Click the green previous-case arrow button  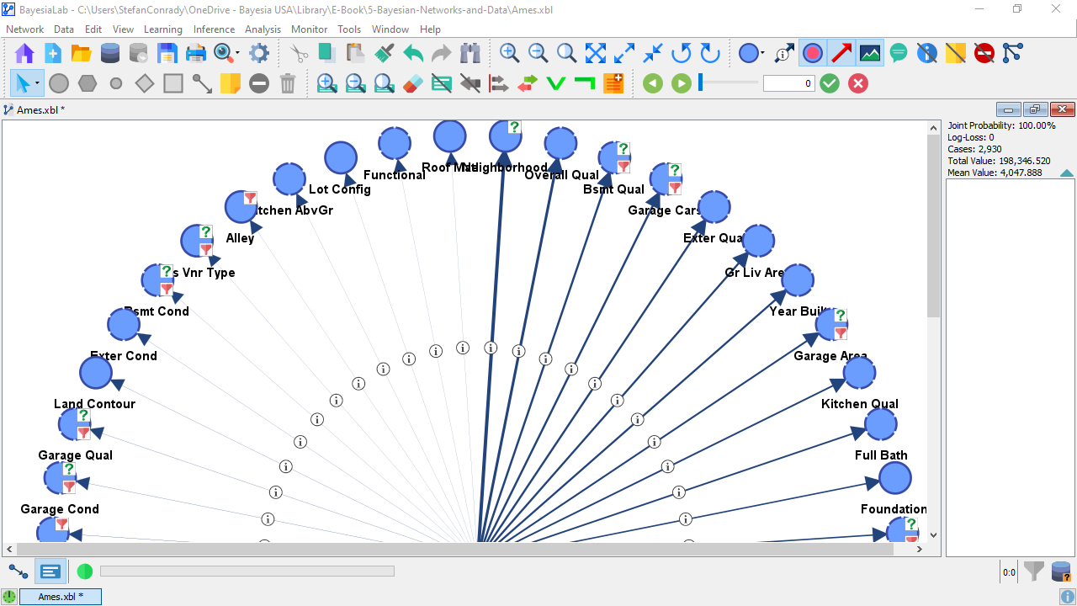pyautogui.click(x=653, y=83)
